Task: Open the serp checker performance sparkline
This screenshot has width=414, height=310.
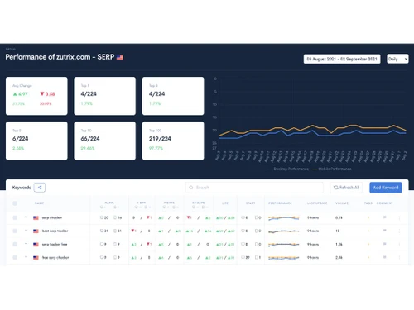Action: point(284,217)
